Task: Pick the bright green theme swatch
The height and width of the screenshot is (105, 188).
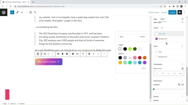Action: pyautogui.click(x=130, y=49)
